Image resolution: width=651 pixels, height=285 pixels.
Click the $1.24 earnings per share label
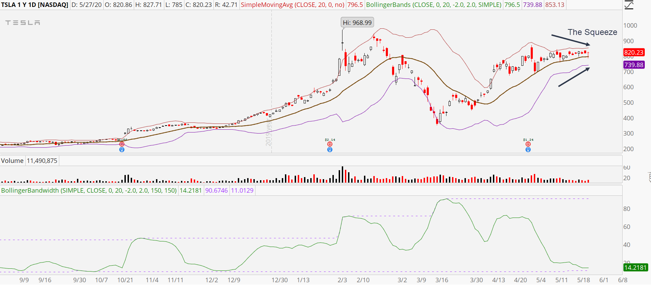coord(528,140)
